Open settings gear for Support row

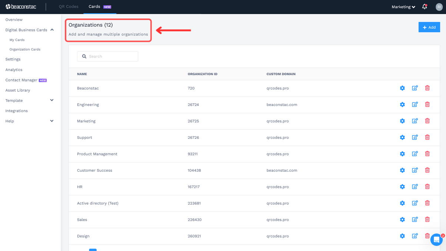pos(402,137)
